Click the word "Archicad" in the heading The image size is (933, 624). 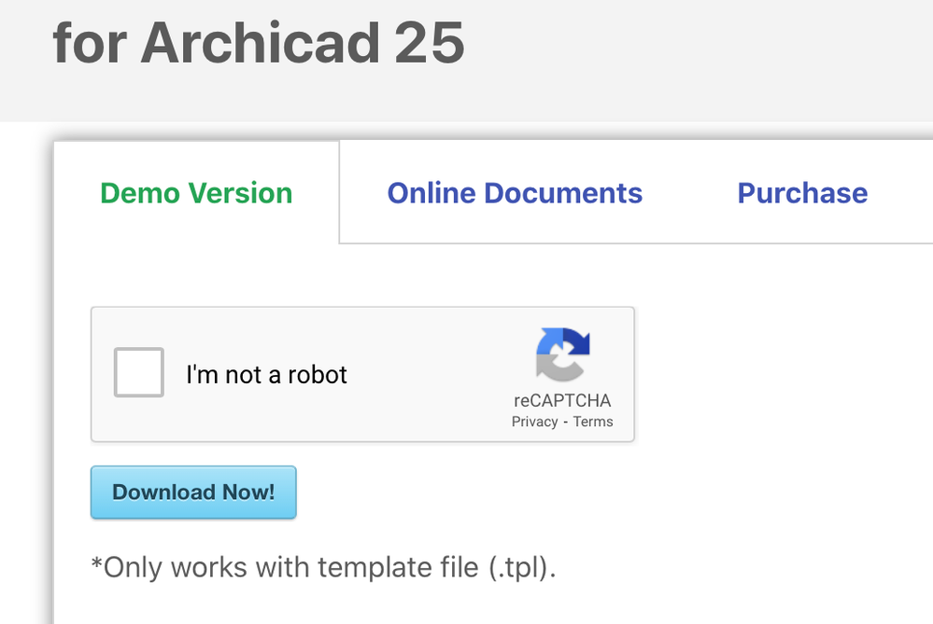coord(260,42)
